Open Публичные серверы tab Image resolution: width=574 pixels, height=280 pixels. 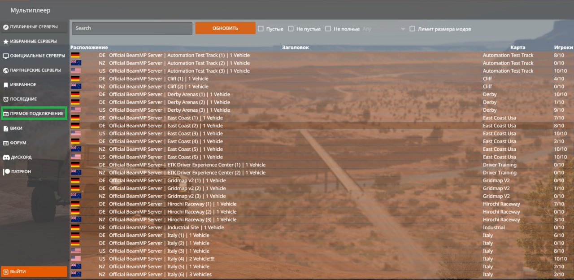click(x=34, y=27)
